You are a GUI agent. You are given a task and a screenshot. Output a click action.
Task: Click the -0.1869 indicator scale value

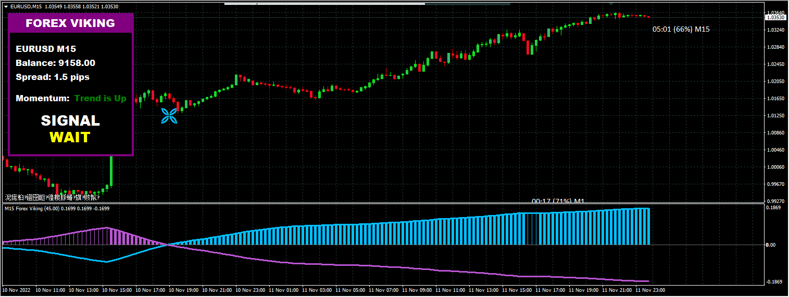pyautogui.click(x=774, y=282)
